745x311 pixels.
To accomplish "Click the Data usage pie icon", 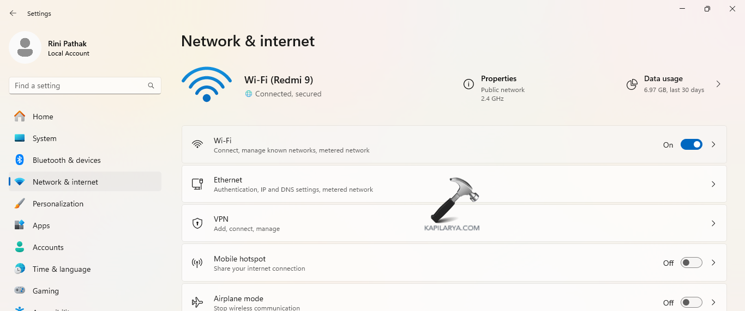I will click(632, 84).
